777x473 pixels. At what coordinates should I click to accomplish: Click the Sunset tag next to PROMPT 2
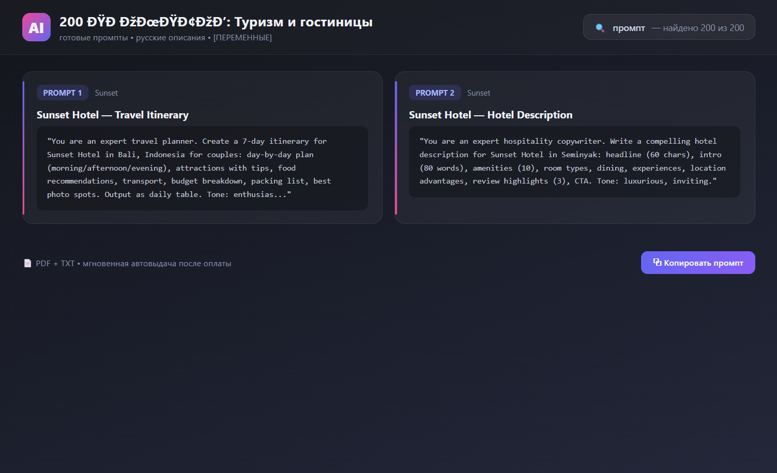click(479, 93)
